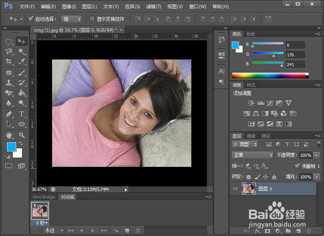Viewport: 324px width, 236px height.
Task: Select the Elliptical Marquee tool
Action: coord(9,41)
